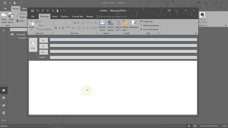Open the font name combo box

click(x=59, y=23)
